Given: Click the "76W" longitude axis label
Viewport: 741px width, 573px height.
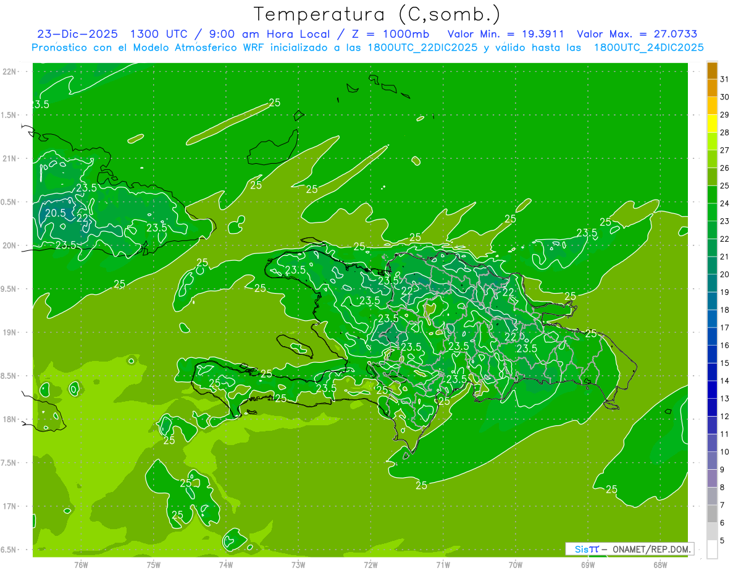Looking at the screenshot, I should pos(81,564).
